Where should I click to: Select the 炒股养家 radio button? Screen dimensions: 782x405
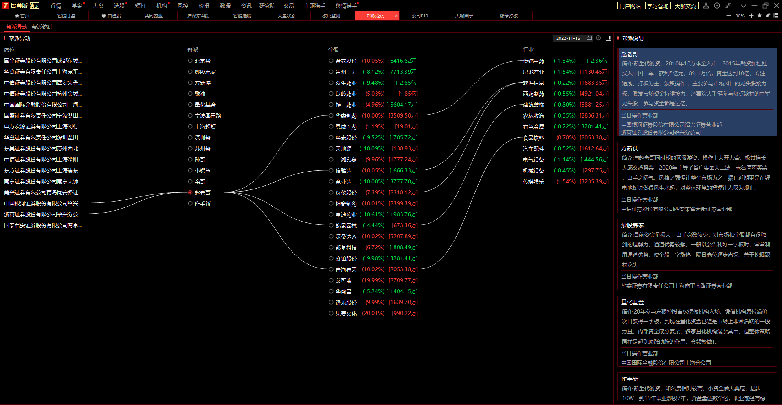[190, 72]
